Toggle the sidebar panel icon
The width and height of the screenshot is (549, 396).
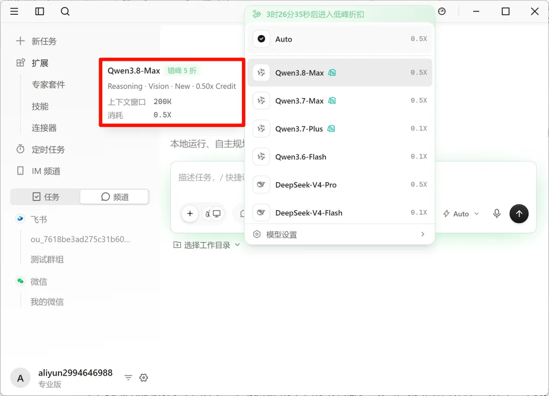click(x=40, y=12)
